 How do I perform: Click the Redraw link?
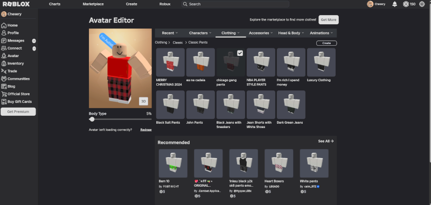point(146,130)
